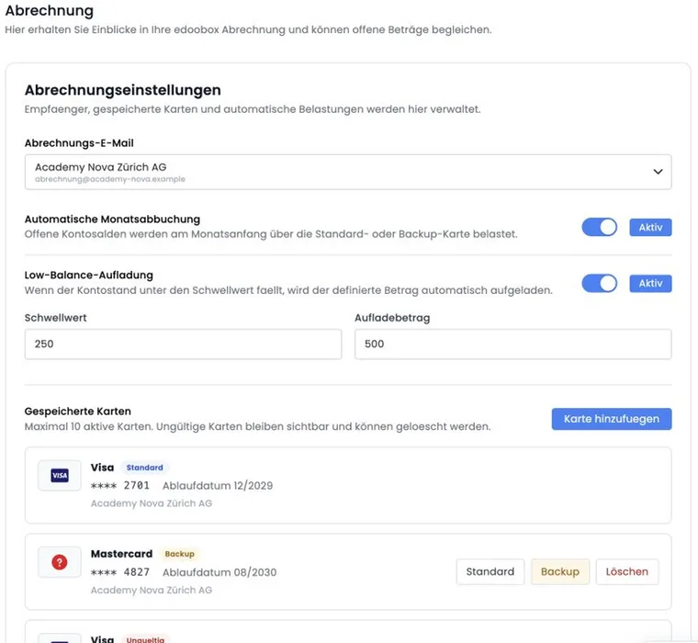The image size is (698, 643).
Task: Click the Standard badge next to Visa
Action: pyautogui.click(x=145, y=468)
